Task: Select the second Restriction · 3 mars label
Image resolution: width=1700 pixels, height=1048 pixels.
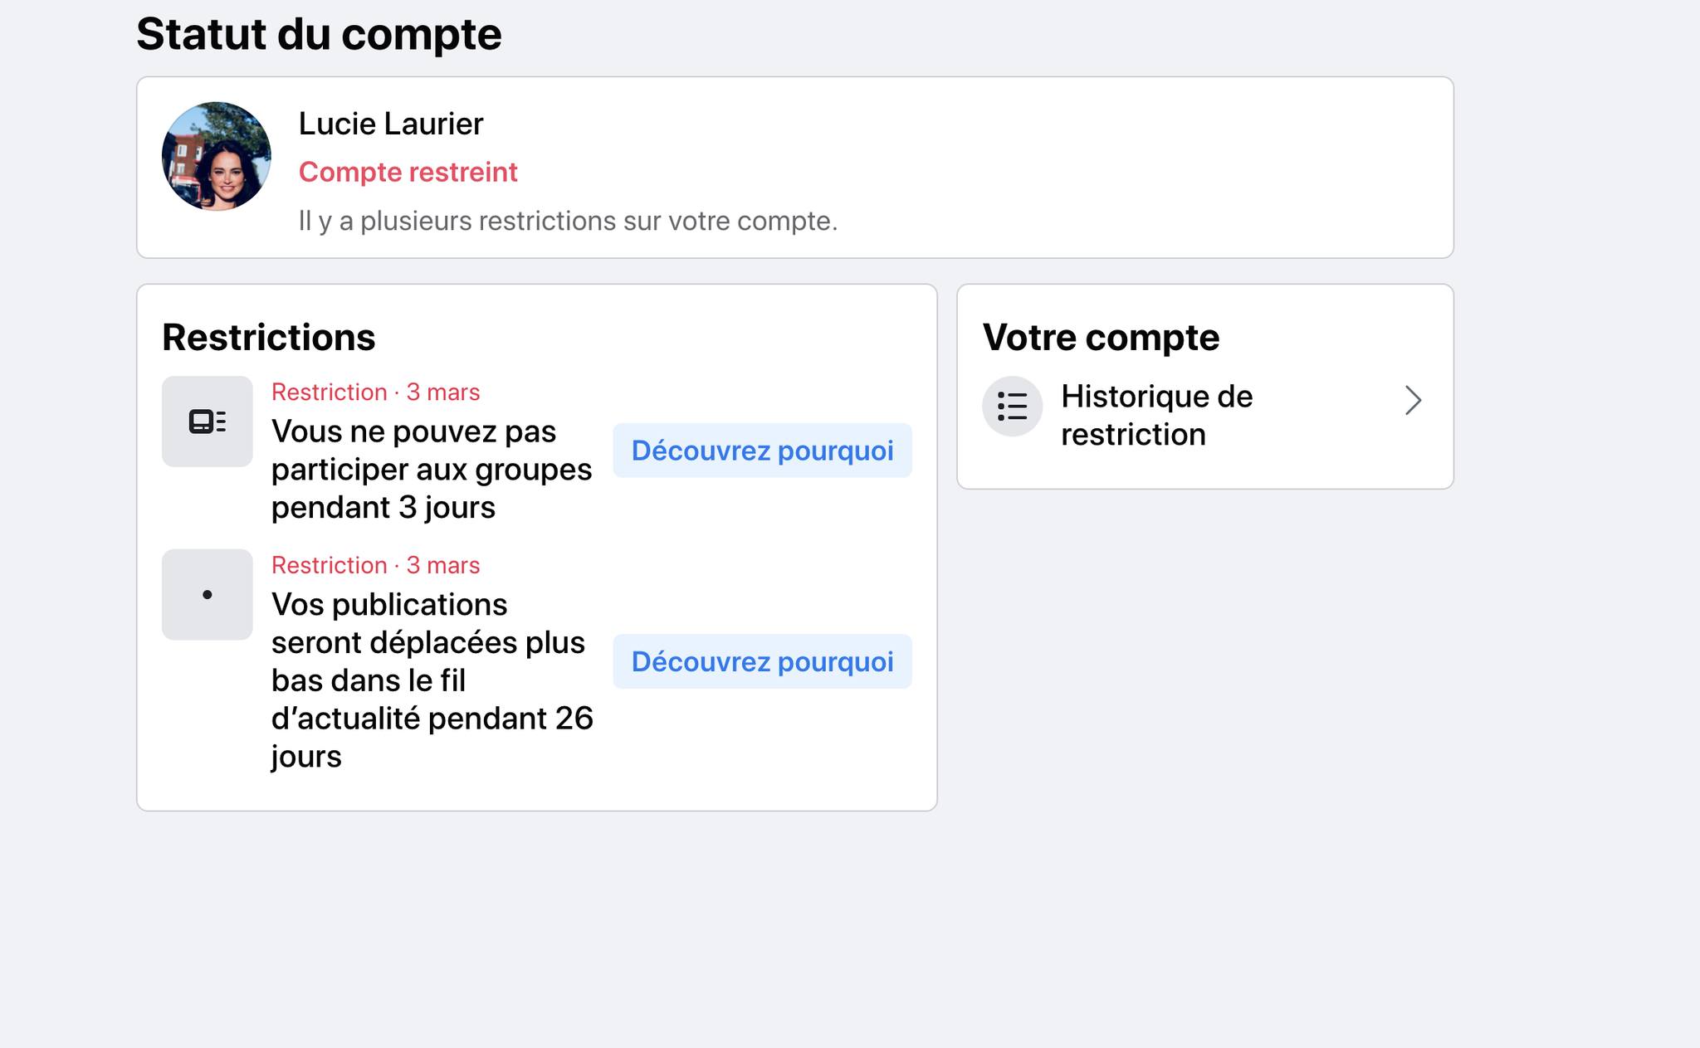Action: (x=375, y=565)
